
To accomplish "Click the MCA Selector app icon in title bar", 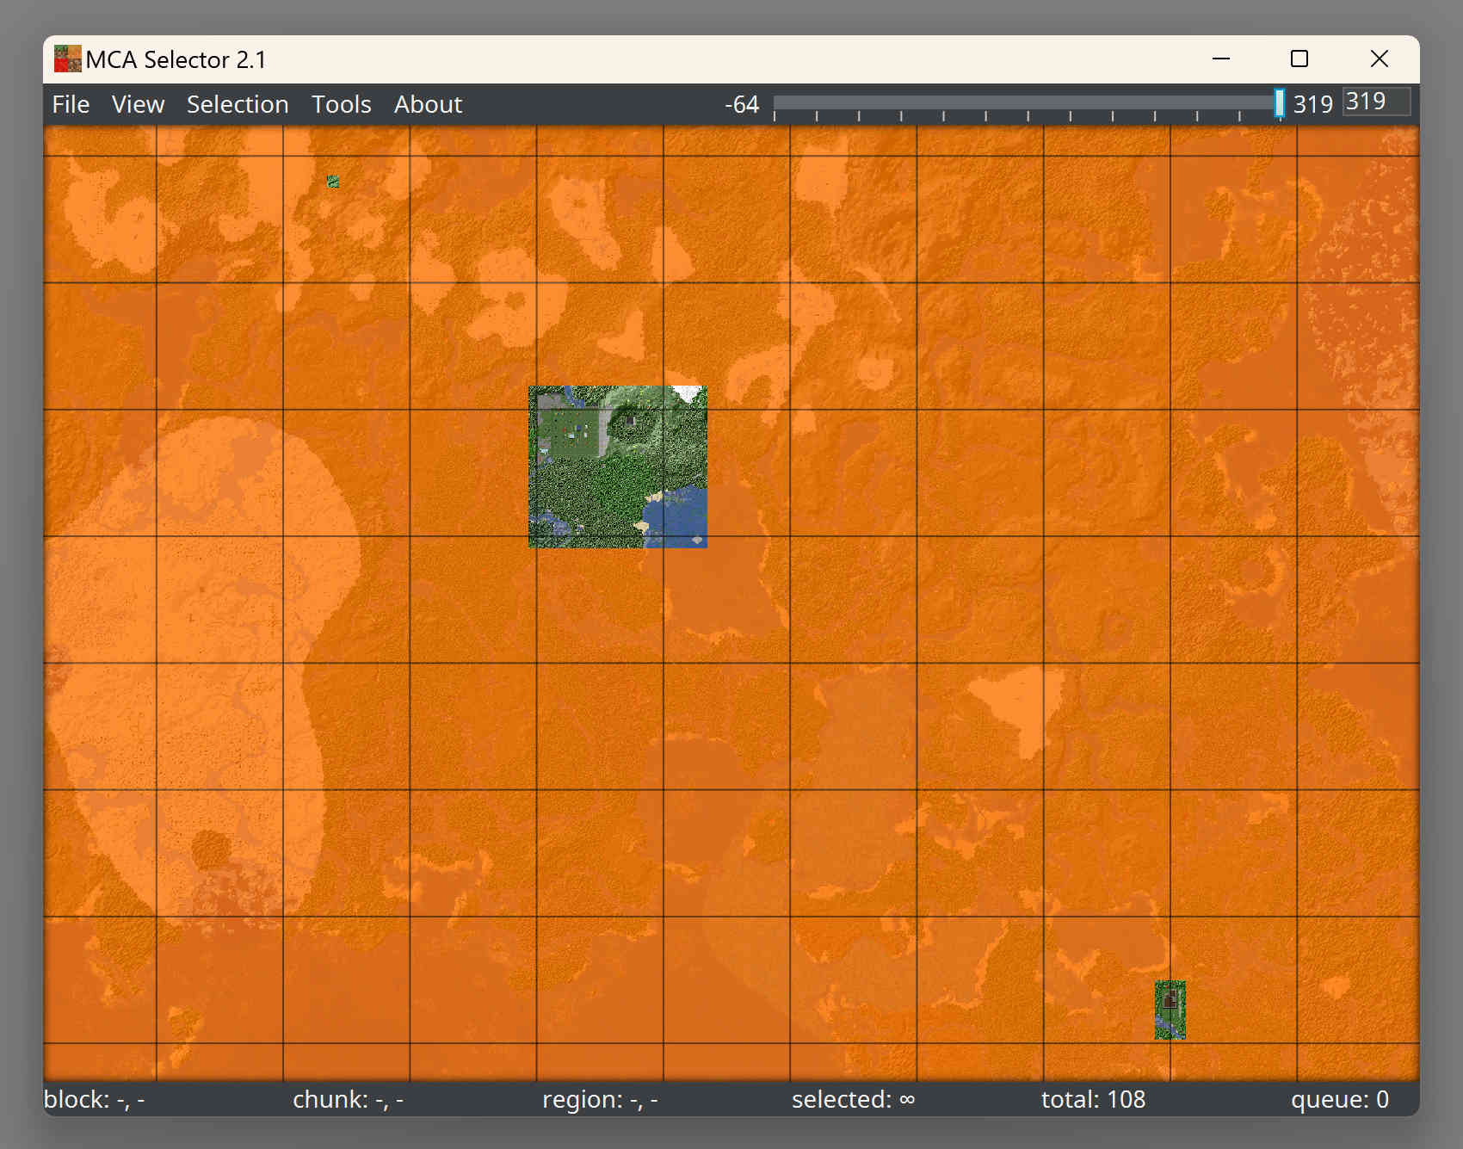I will (x=67, y=59).
